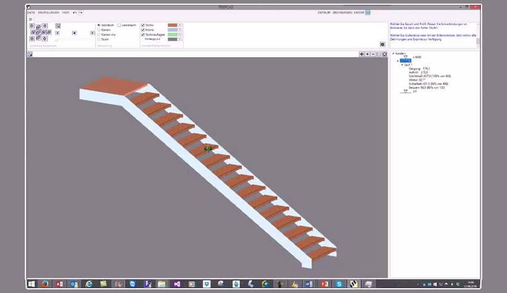
Task: Open the Stufen color dropdown arrow
Action: [180, 25]
